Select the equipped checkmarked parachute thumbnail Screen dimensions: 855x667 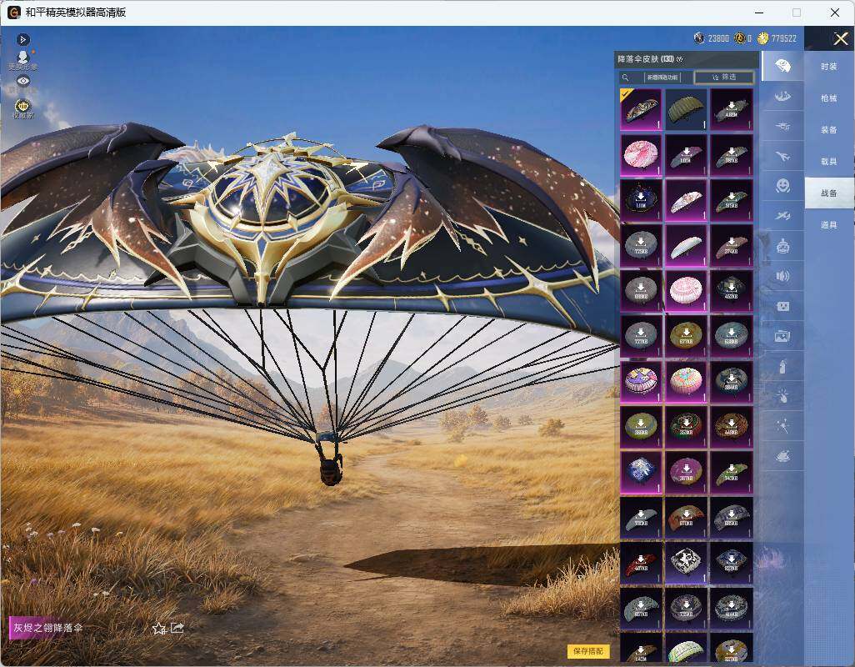[x=641, y=109]
